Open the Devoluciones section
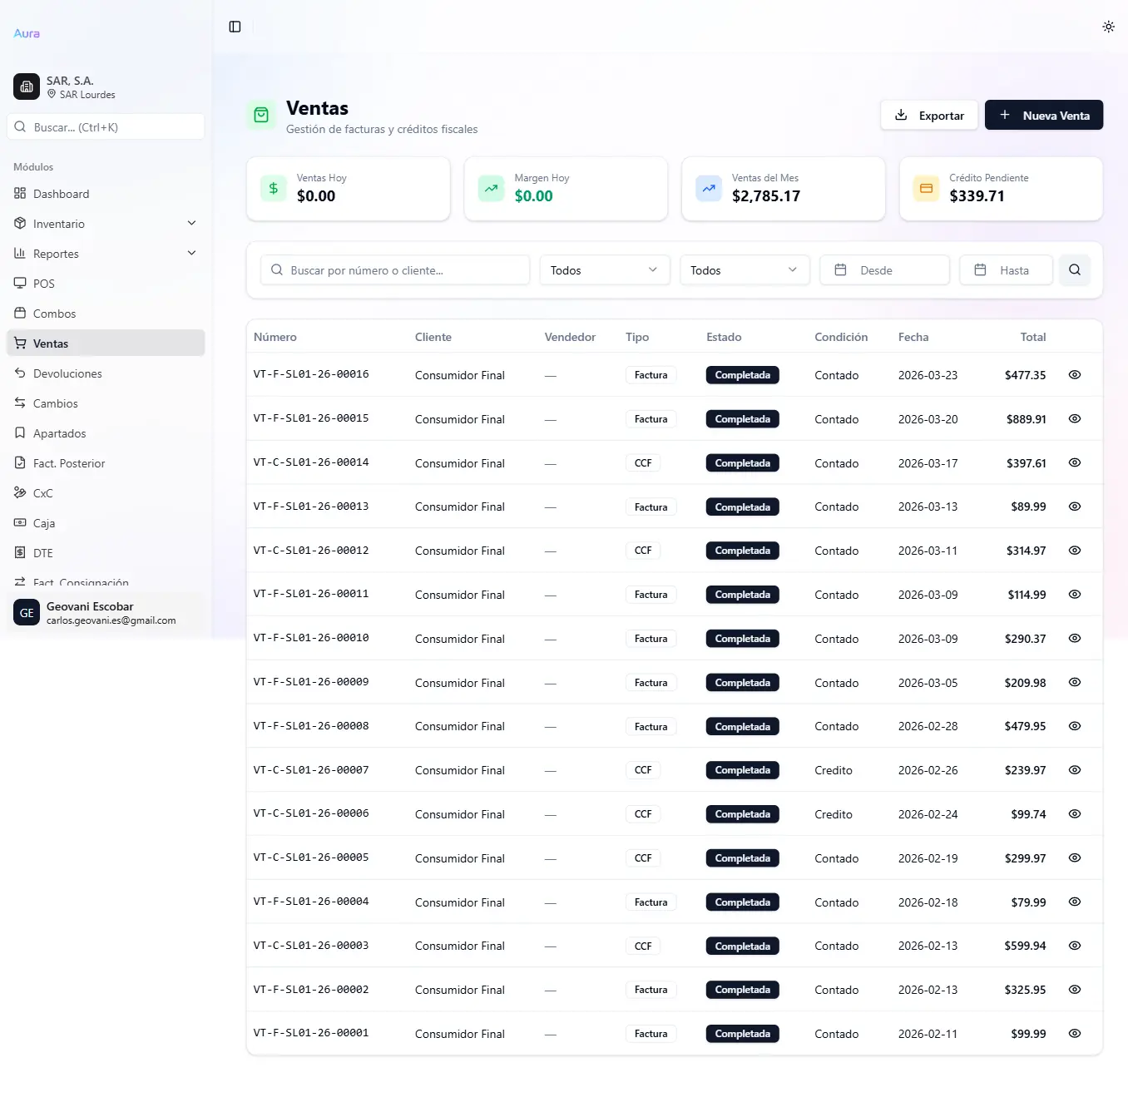The width and height of the screenshot is (1128, 1102). [x=67, y=373]
